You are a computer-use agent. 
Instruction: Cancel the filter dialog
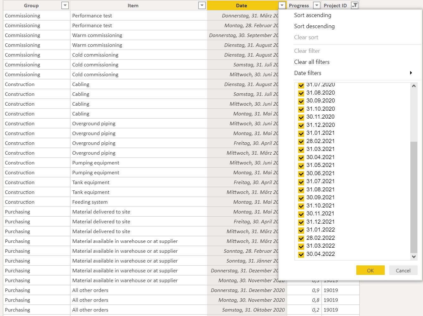click(403, 270)
